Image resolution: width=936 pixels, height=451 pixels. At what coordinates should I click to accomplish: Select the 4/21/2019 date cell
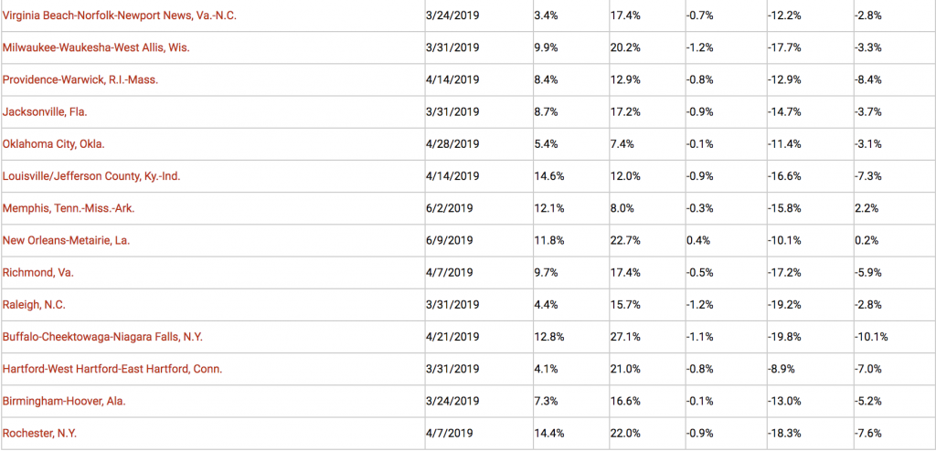(x=452, y=337)
